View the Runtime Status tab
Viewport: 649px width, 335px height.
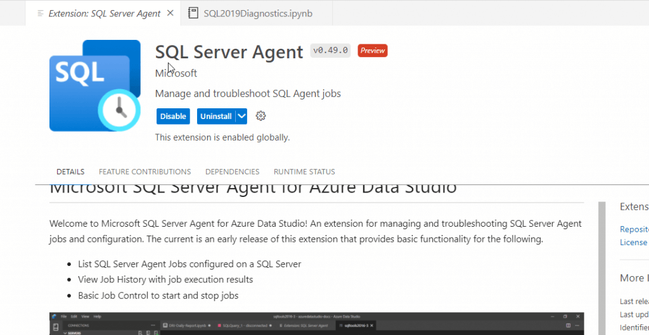click(x=304, y=172)
